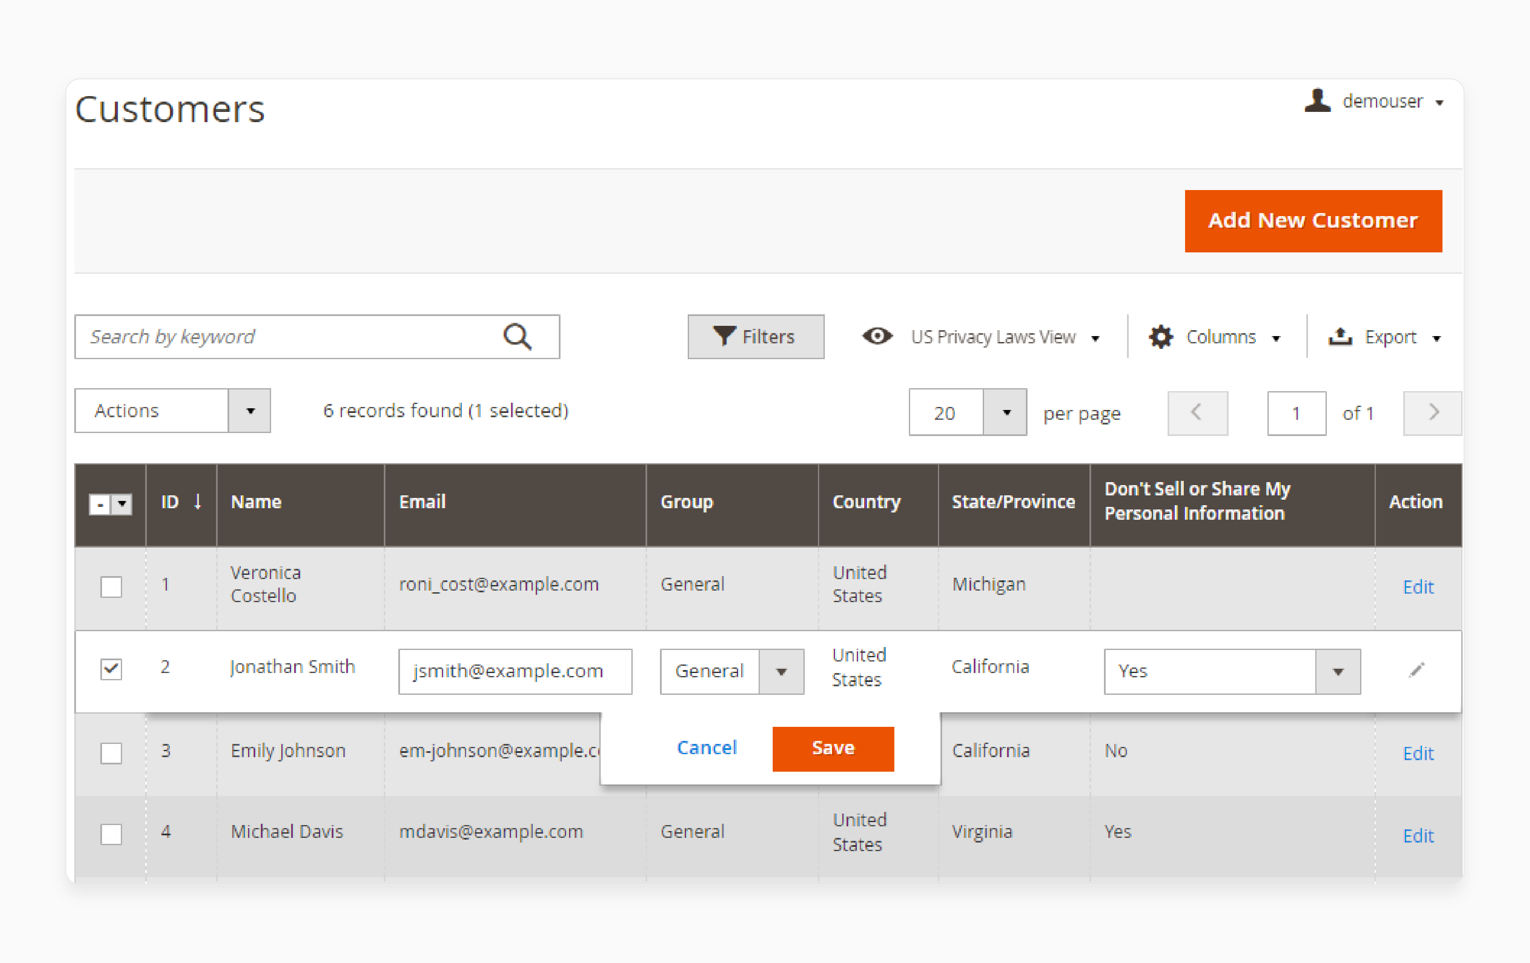1530x963 pixels.
Task: Select the checkbox for Michael Davis
Action: tap(111, 834)
